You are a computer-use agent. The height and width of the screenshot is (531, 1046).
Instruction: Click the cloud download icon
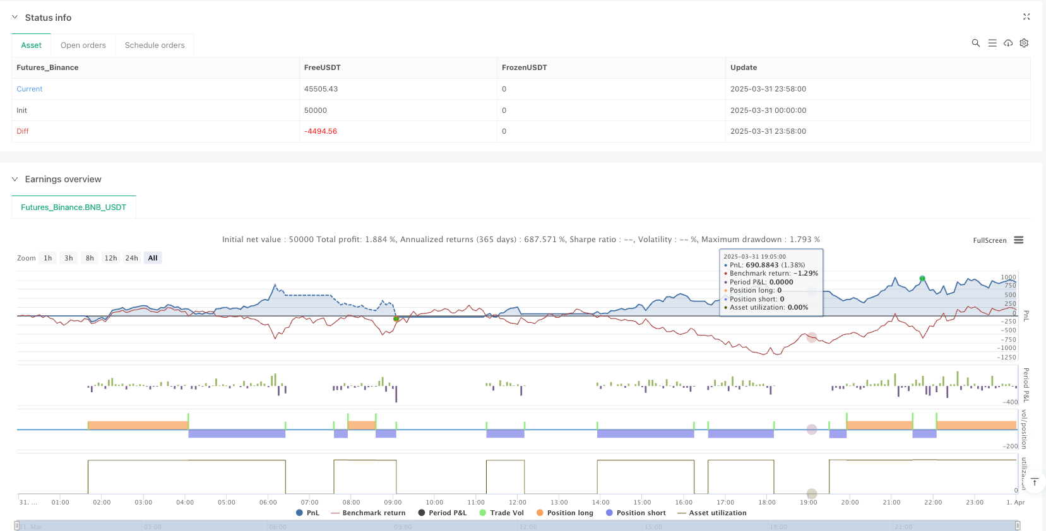1008,43
